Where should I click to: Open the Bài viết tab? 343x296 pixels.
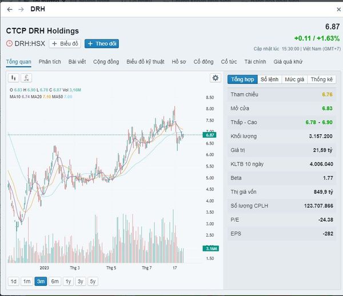77,62
